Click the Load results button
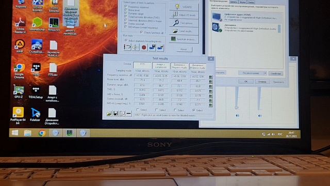 pos(184,31)
